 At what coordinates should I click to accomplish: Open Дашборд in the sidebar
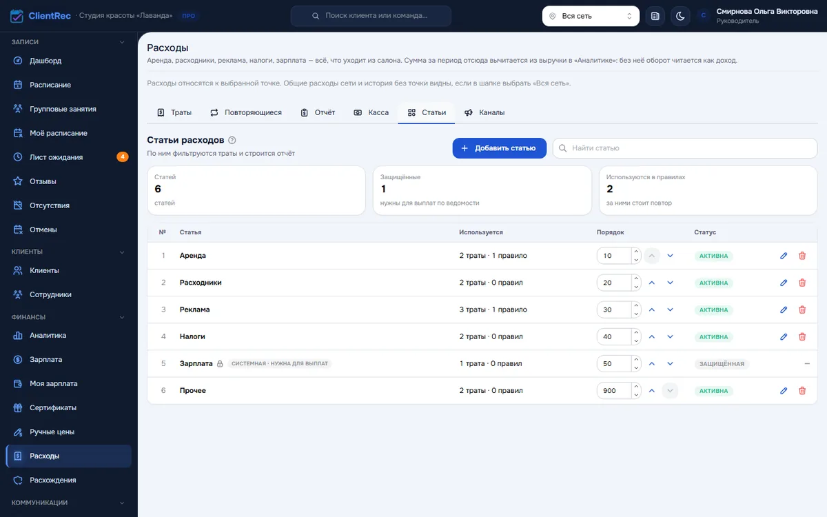(69, 61)
